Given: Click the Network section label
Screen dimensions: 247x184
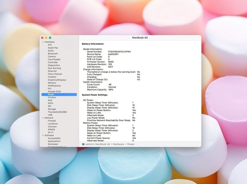Looking at the screenshot, I should click(49, 118).
